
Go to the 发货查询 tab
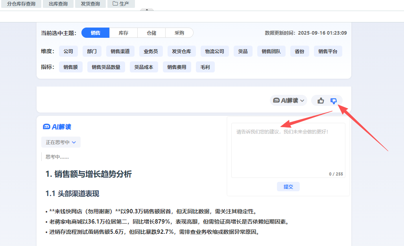pyautogui.click(x=90, y=4)
